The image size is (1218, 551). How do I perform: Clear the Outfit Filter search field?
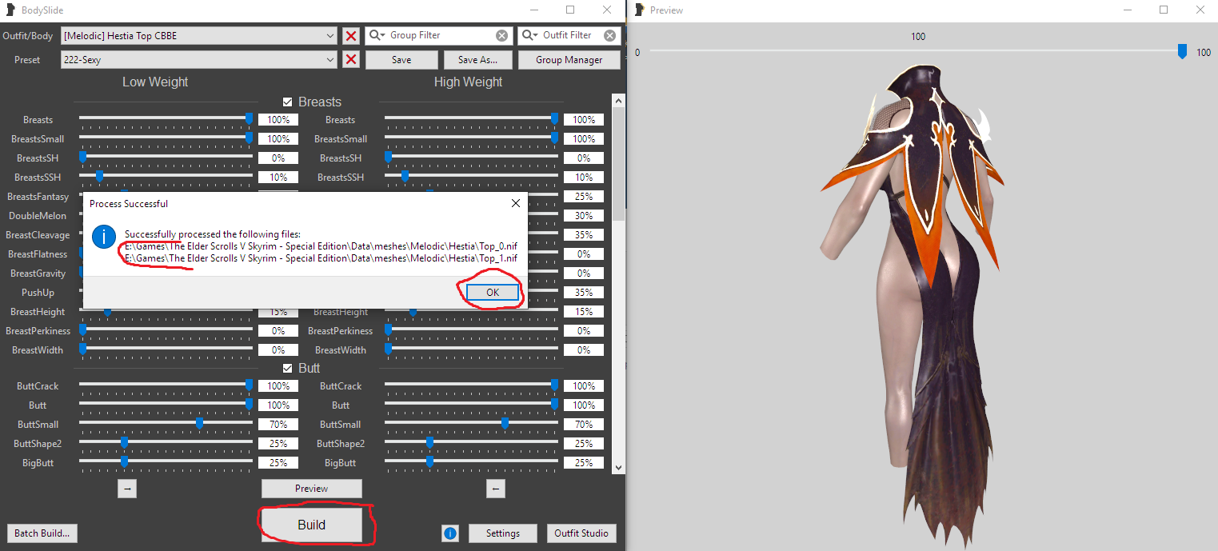pyautogui.click(x=610, y=36)
